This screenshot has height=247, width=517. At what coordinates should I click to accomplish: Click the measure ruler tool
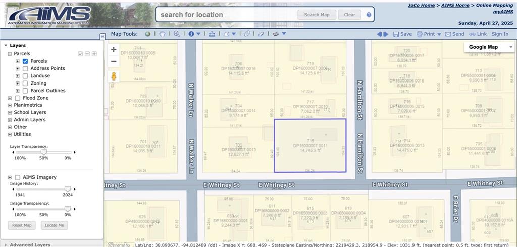[x=247, y=34]
